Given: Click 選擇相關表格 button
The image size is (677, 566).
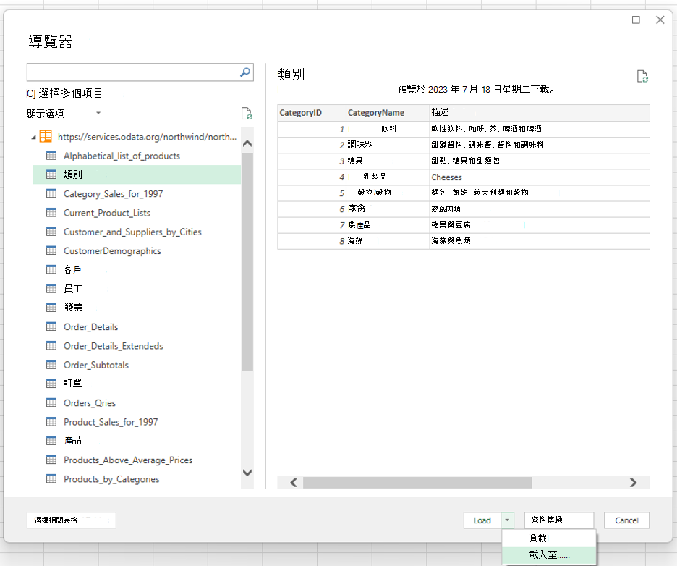Looking at the screenshot, I should click(x=71, y=520).
